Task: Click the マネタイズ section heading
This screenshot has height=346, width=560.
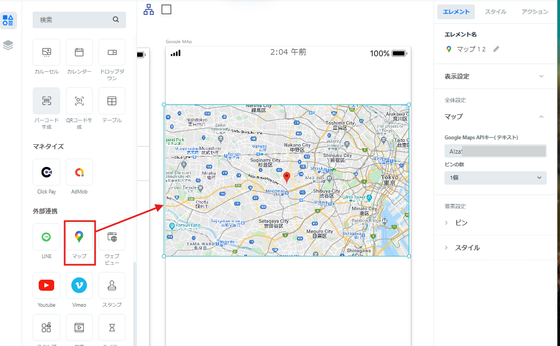Action: click(48, 146)
